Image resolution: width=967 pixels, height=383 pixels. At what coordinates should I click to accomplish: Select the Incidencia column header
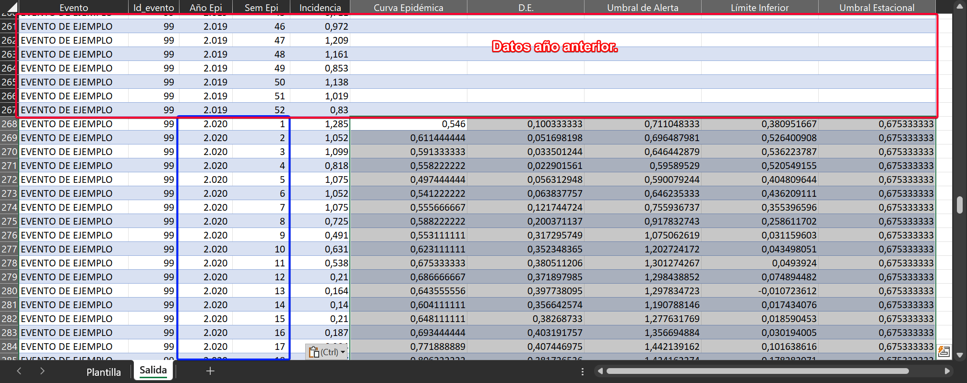click(x=320, y=7)
